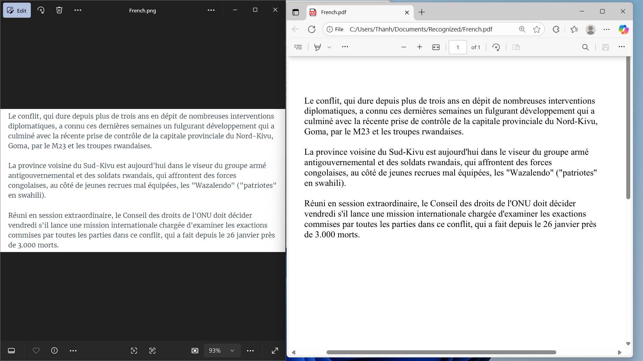Viewport: 643px width, 361px height.
Task: Show PDF table of contents
Action: click(x=298, y=47)
